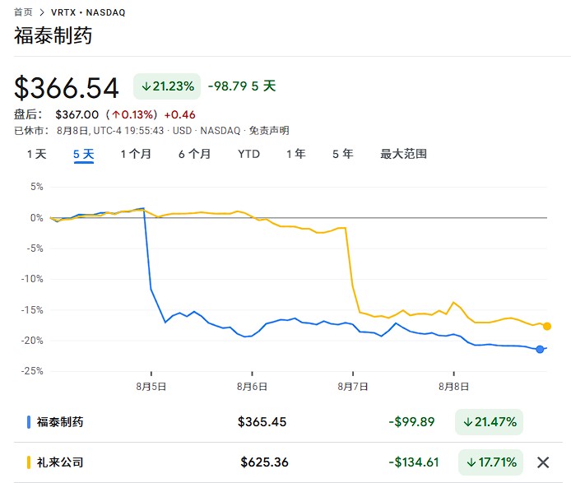Switch chart to 1 个月 range
The width and height of the screenshot is (571, 483).
(136, 154)
